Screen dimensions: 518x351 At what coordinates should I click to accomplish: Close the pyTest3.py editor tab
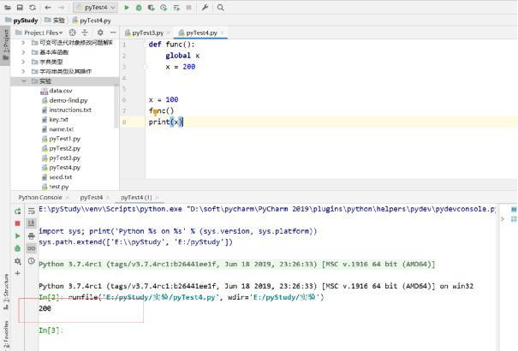169,33
